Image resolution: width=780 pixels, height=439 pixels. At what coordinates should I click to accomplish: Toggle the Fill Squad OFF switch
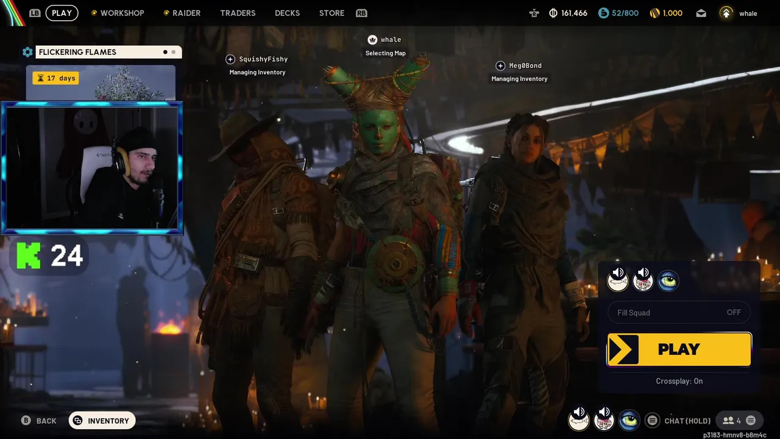point(679,312)
